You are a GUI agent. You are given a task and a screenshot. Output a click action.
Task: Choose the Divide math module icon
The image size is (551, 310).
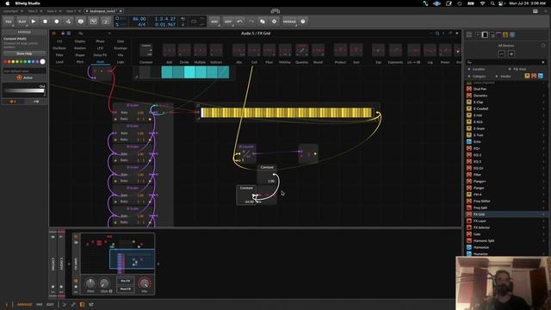pyautogui.click(x=184, y=50)
